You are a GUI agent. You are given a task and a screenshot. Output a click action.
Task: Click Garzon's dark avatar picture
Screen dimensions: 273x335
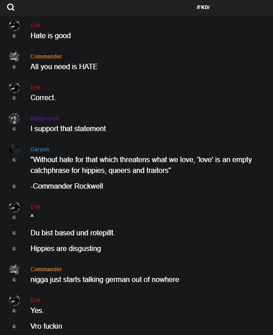[14, 149]
